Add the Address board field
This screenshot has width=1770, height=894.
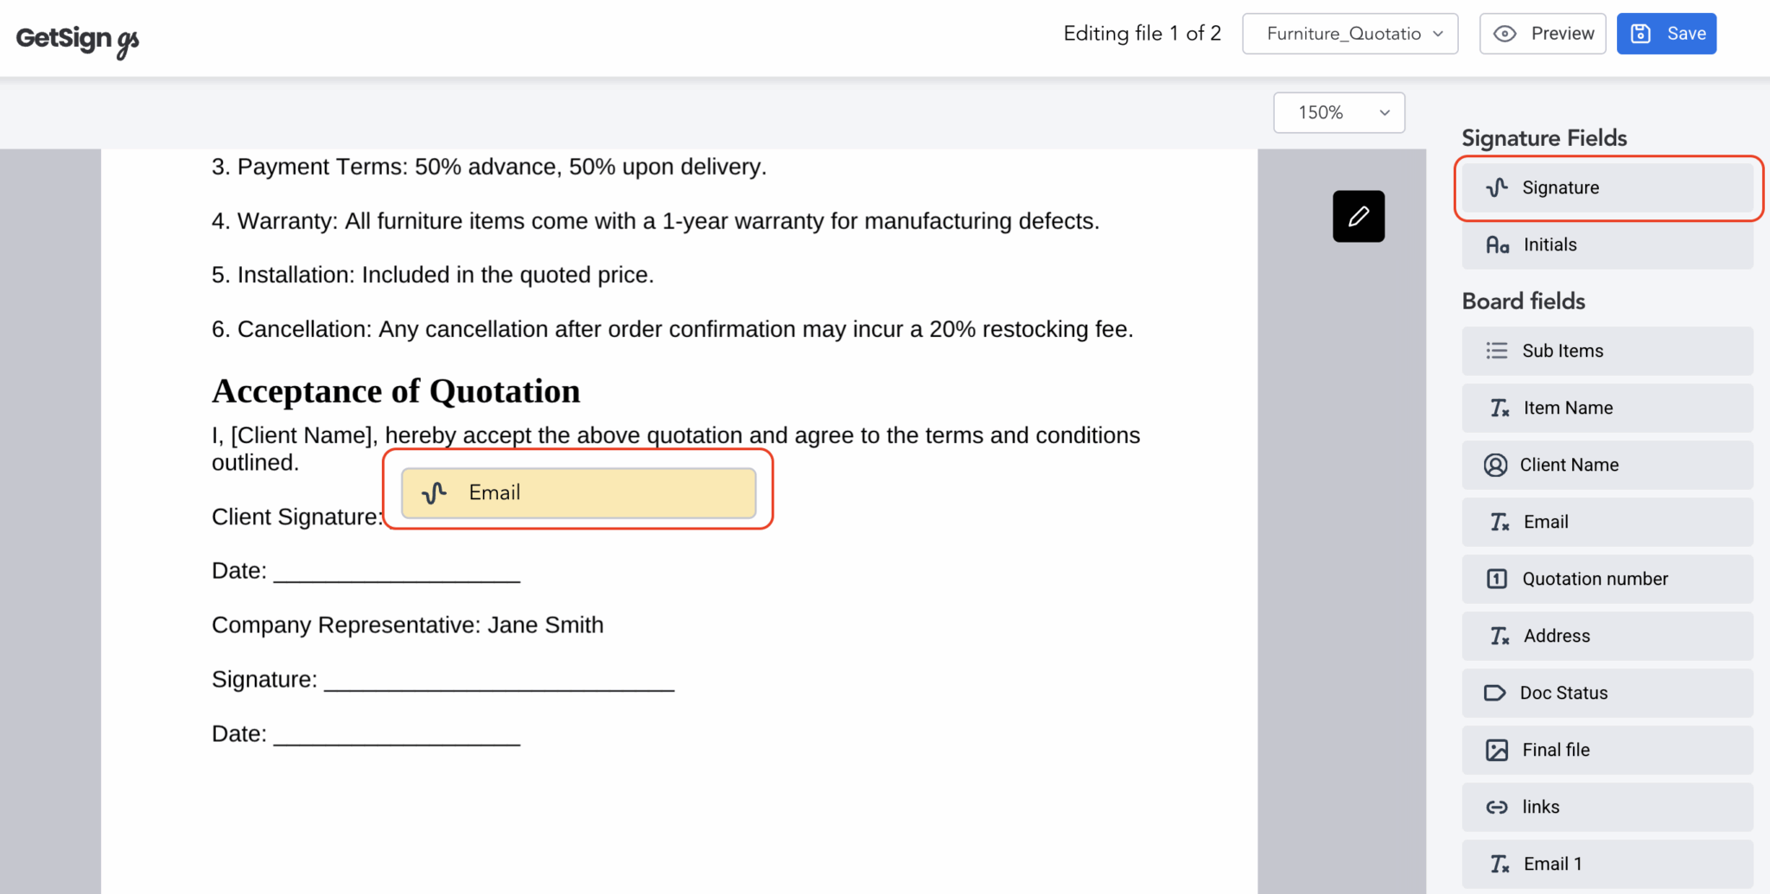(x=1606, y=636)
